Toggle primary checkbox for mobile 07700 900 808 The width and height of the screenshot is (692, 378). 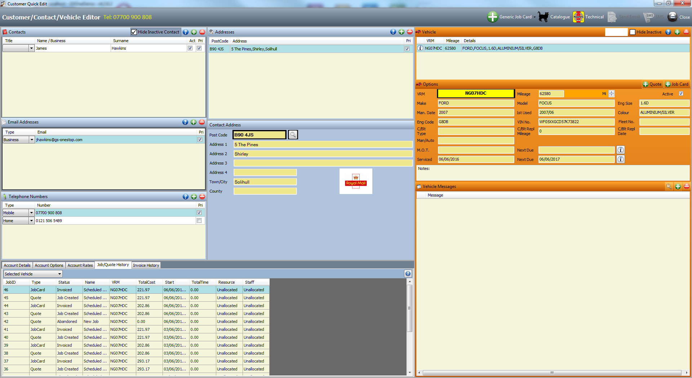199,213
